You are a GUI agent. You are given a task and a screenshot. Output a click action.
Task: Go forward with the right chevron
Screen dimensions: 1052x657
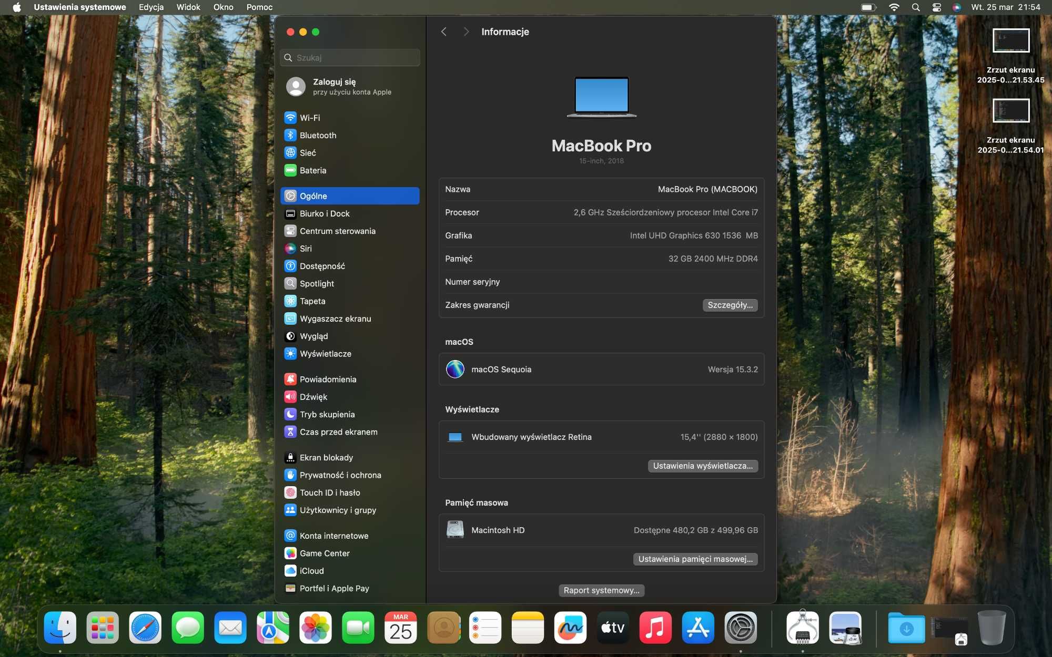coord(466,32)
